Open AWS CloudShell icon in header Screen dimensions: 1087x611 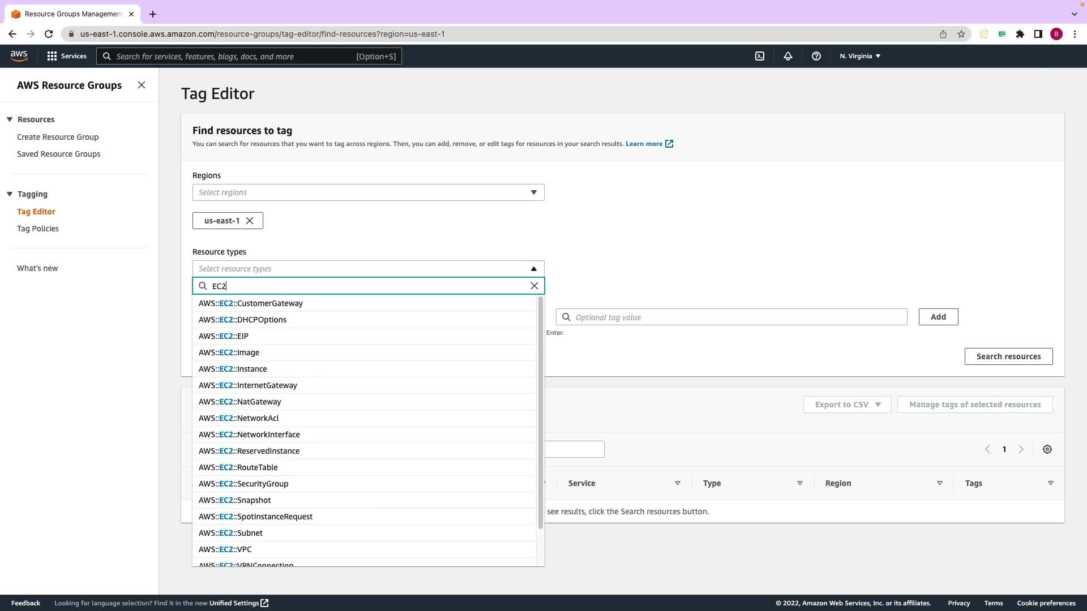[760, 56]
